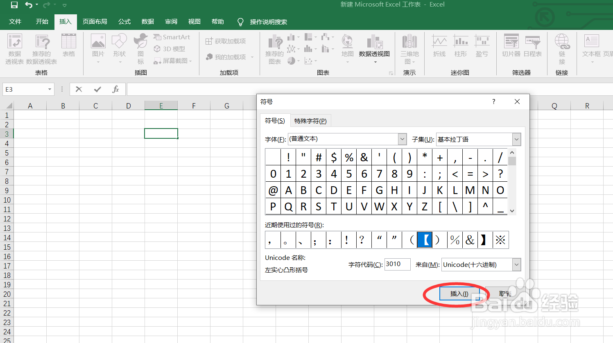Click the Tell Me 操作说明搜索 search box
This screenshot has height=343, width=613.
pyautogui.click(x=269, y=22)
